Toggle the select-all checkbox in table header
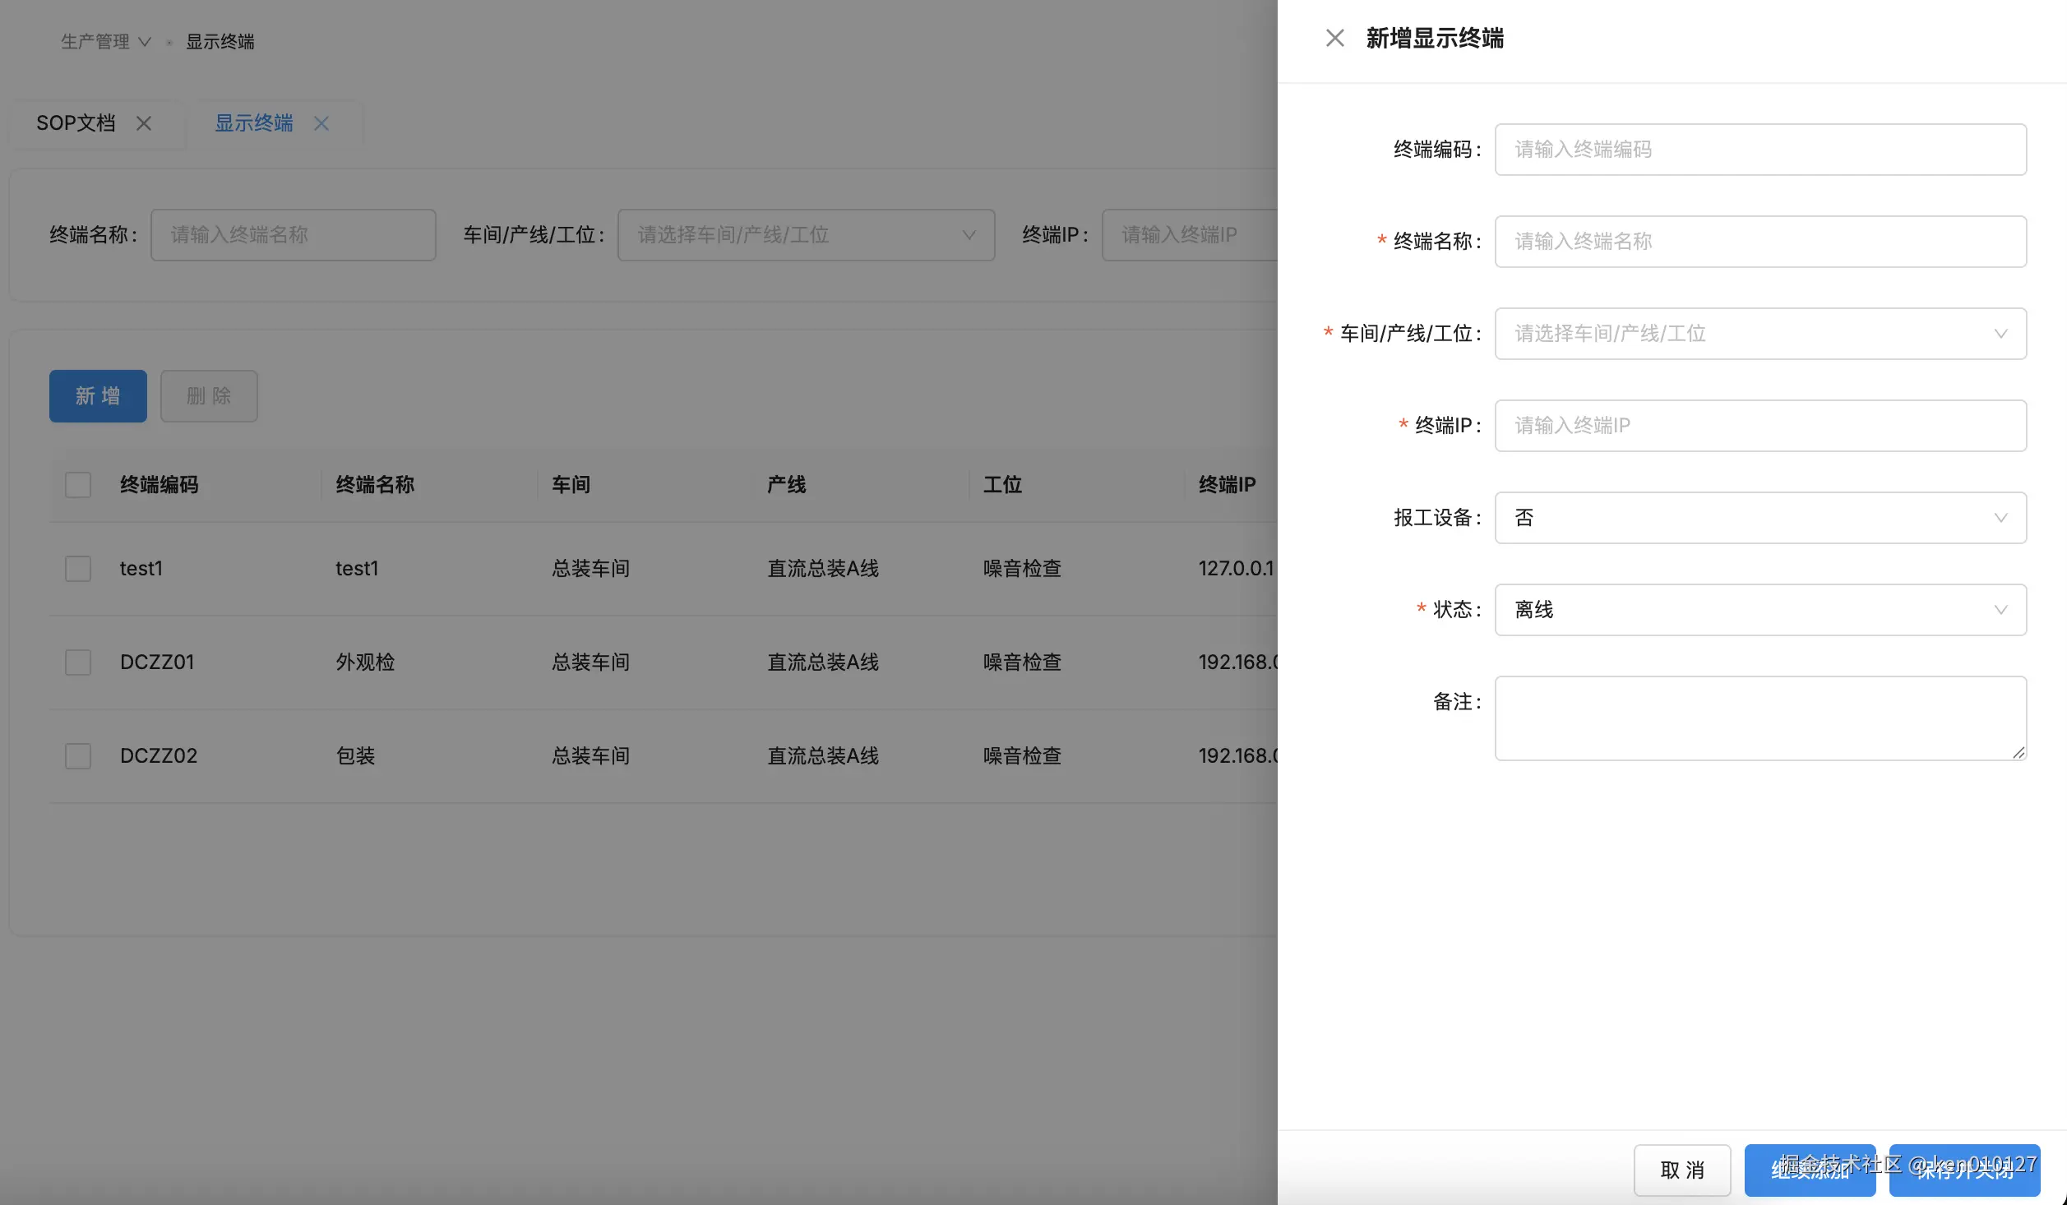 click(78, 485)
